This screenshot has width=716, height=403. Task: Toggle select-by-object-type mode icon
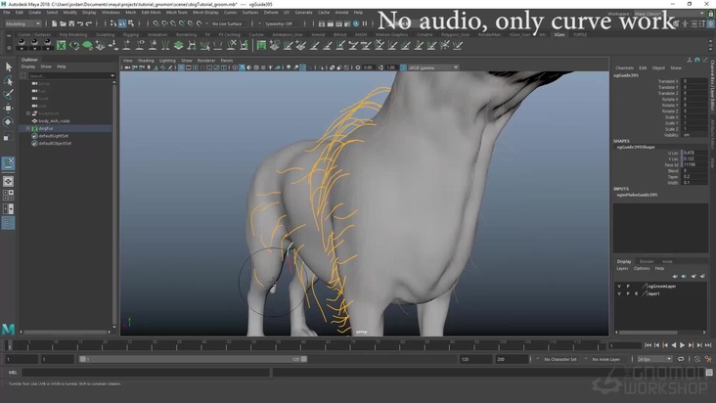(122, 23)
